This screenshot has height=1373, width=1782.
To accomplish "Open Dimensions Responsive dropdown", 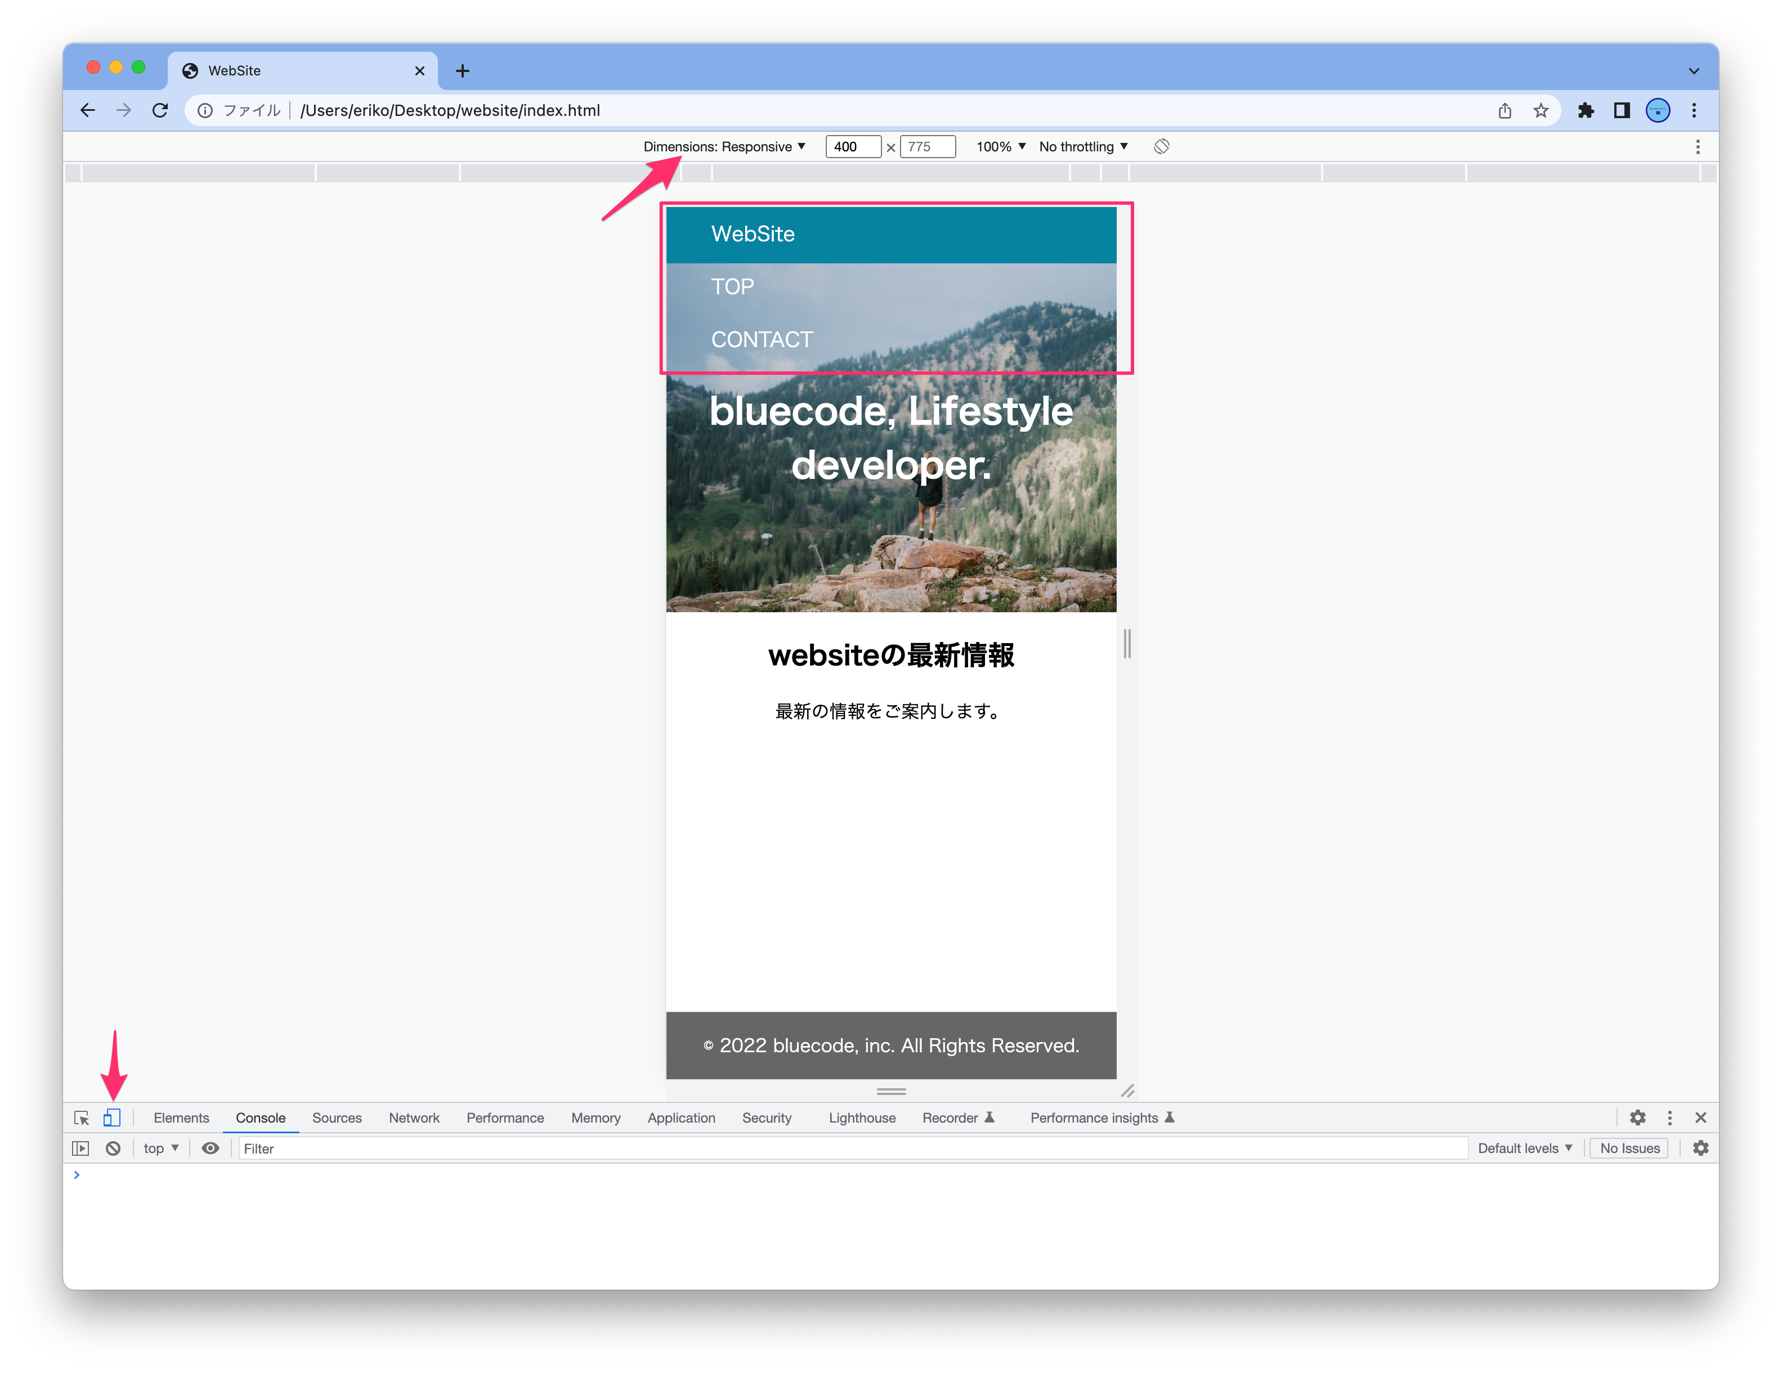I will 724,147.
